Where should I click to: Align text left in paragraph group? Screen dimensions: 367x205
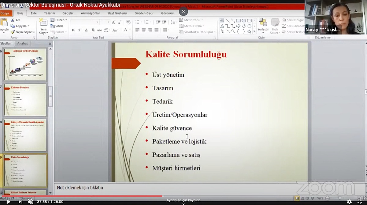coord(137,30)
